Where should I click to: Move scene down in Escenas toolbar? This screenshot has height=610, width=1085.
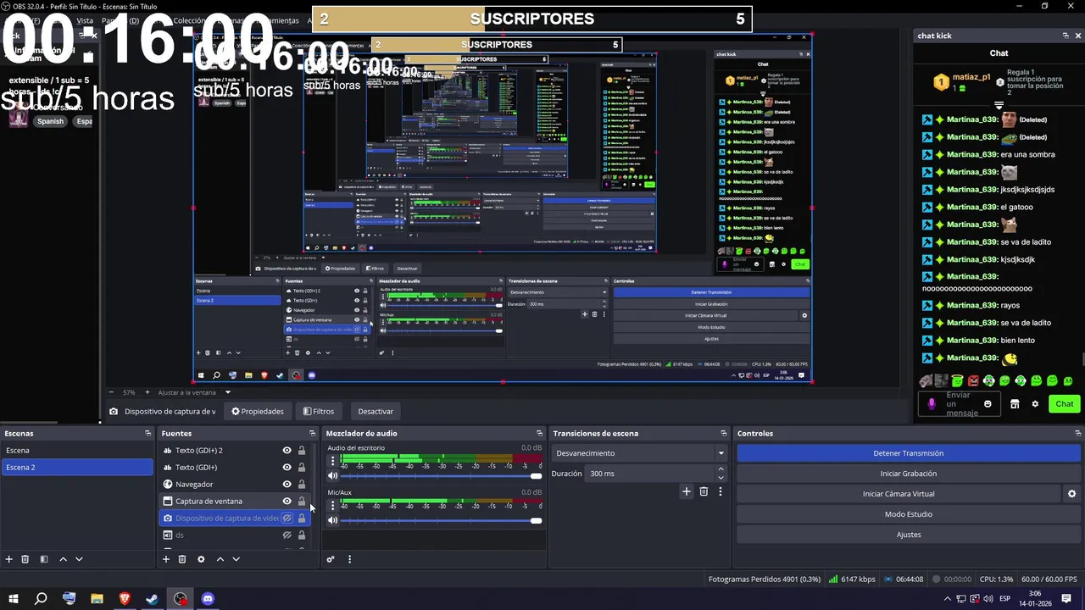(x=79, y=559)
